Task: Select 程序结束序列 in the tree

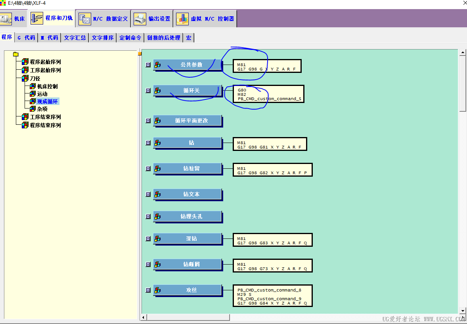Action: coord(45,125)
